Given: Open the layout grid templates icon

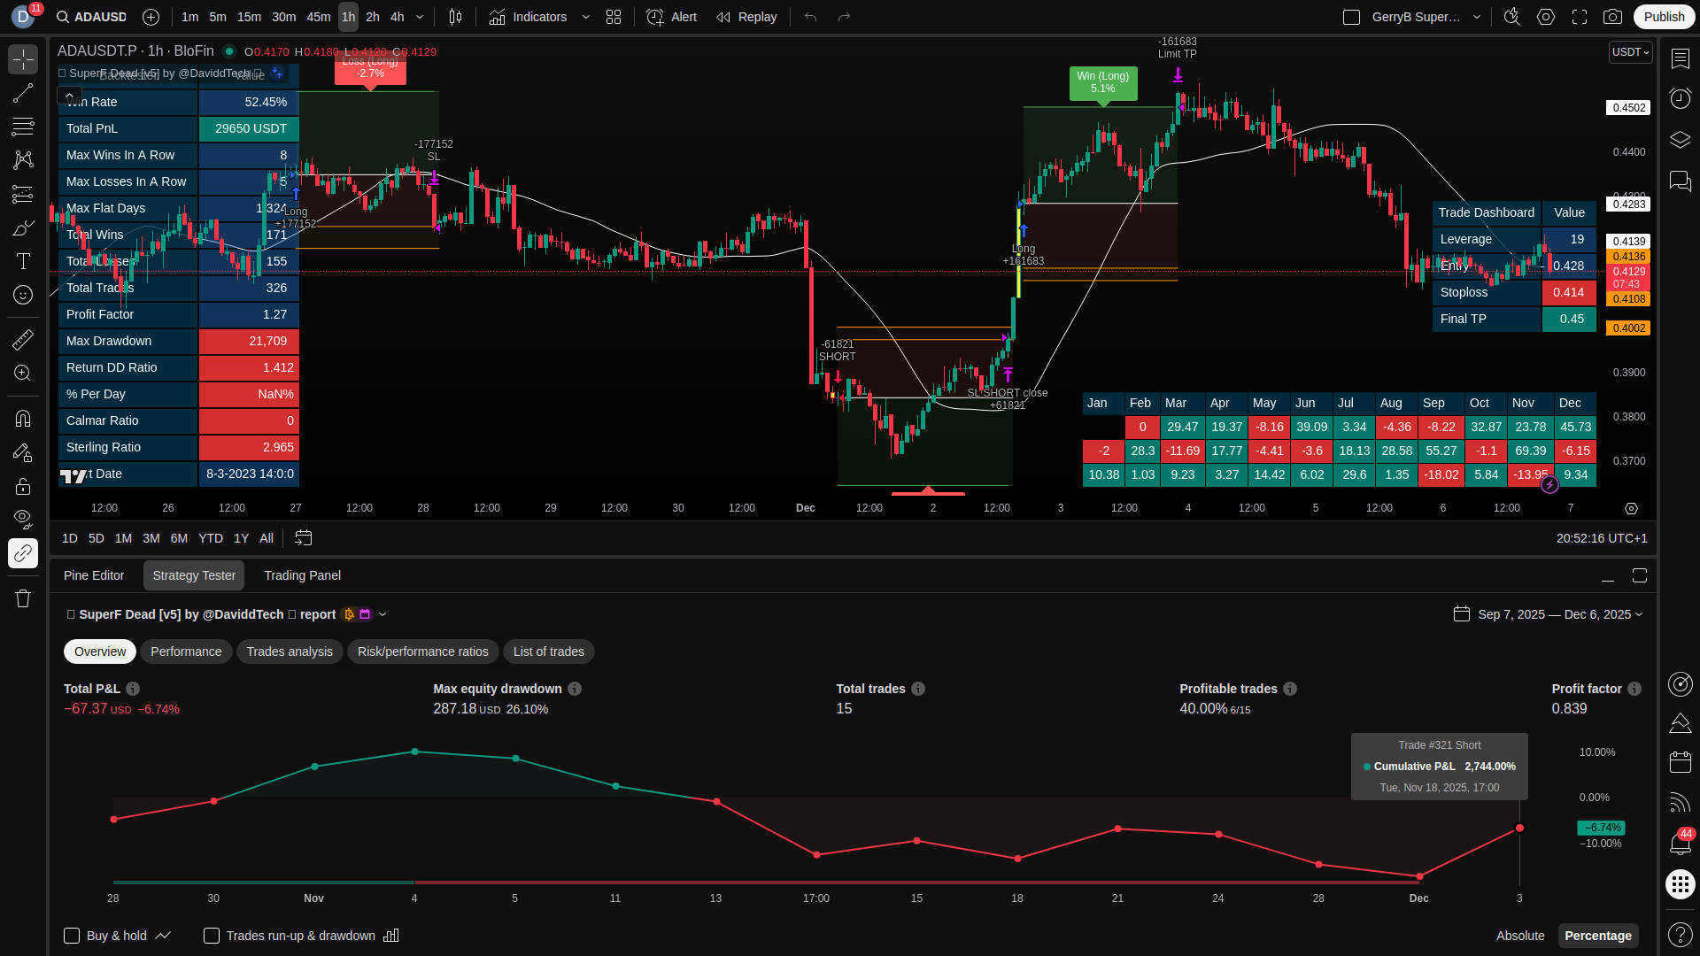Looking at the screenshot, I should click(614, 17).
